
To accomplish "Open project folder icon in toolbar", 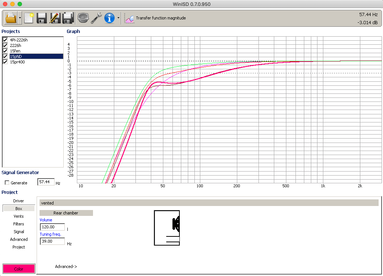I will pyautogui.click(x=11, y=18).
